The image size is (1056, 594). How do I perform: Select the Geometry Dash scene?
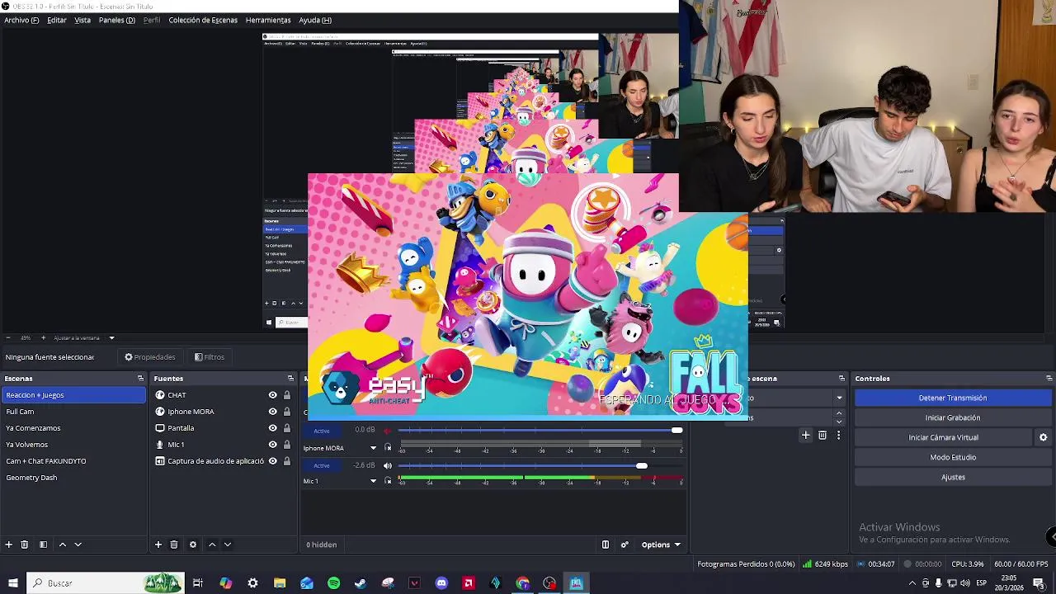point(73,478)
